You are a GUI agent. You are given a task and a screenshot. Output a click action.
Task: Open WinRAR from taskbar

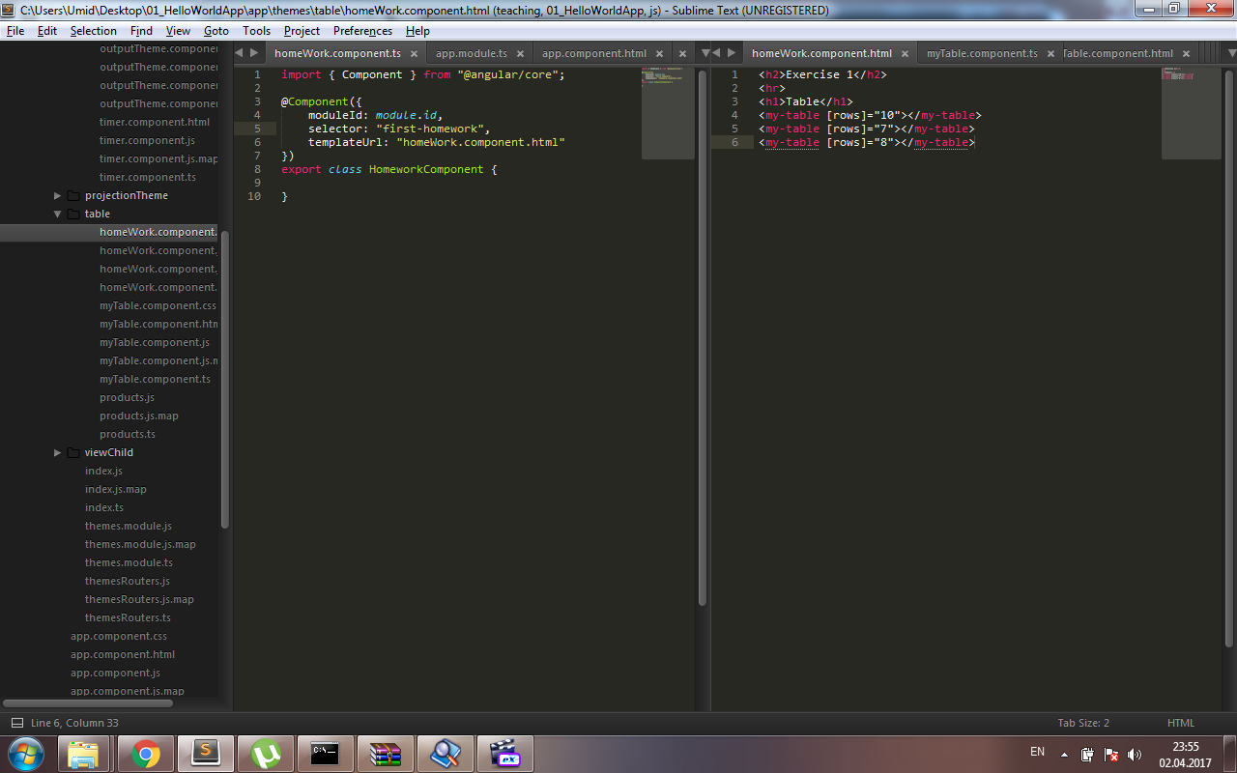point(386,754)
